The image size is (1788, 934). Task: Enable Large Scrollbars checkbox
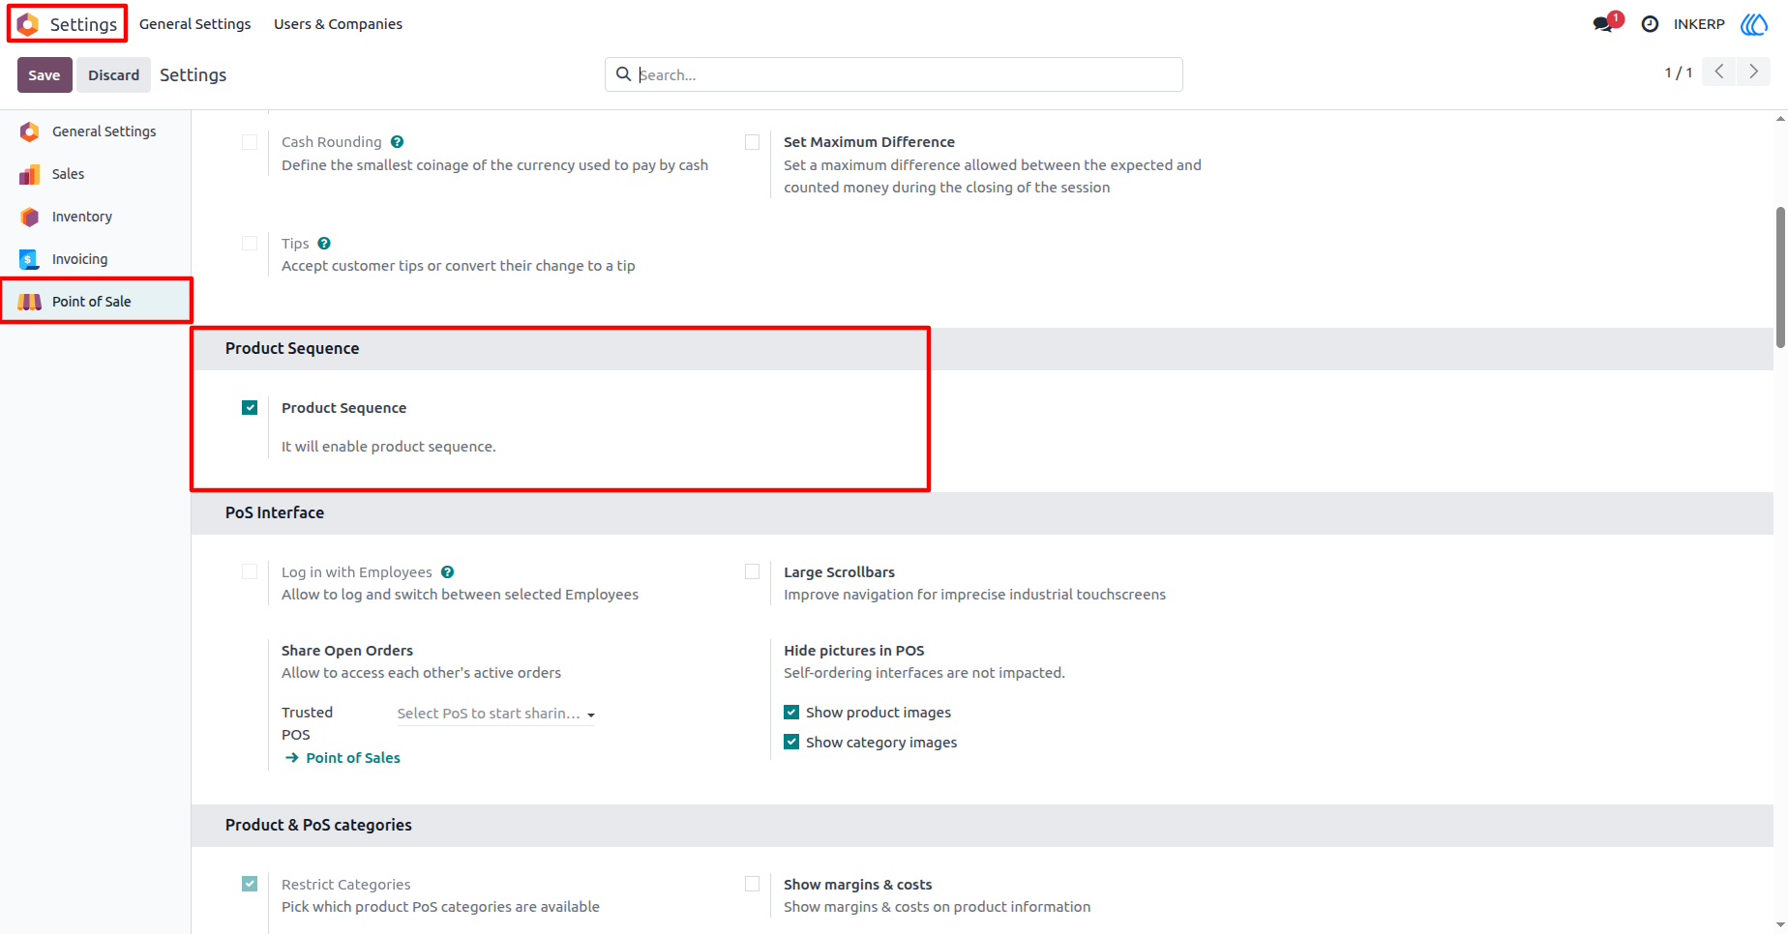[752, 572]
